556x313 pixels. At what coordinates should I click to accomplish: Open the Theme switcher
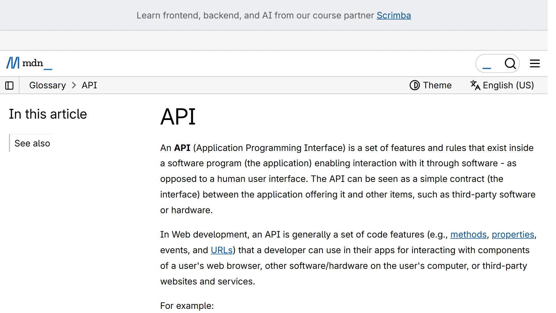pos(431,85)
